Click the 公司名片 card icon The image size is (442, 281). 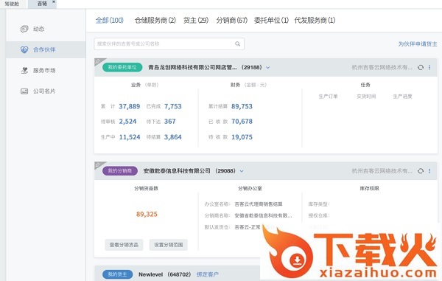(24, 91)
